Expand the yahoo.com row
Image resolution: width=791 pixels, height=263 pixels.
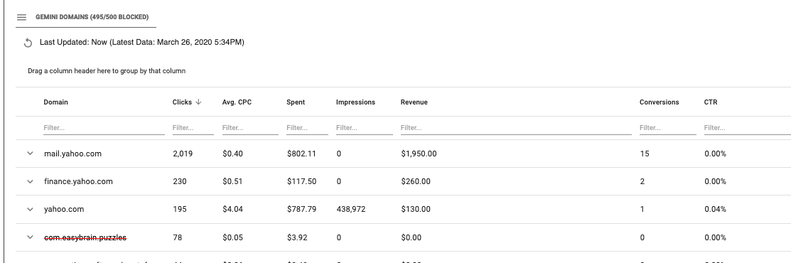point(30,209)
